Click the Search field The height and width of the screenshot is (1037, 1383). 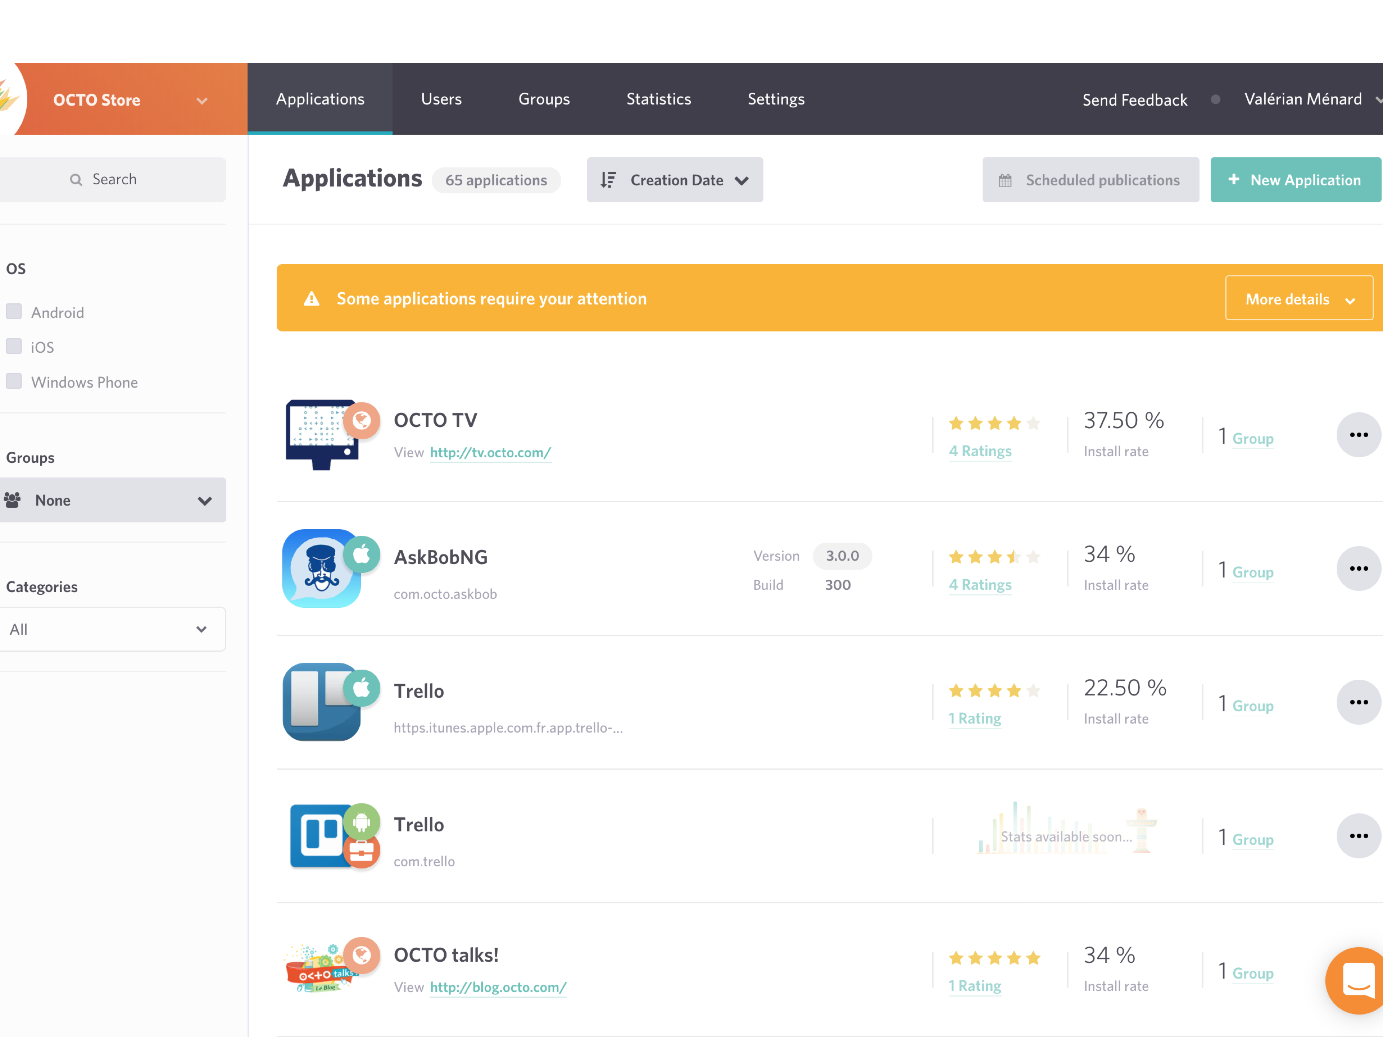[113, 180]
